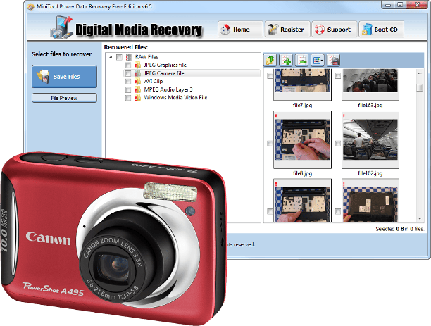Screen dimensions: 431x326
Task: Check the checkbox for file7.jpg
Action: coord(270,75)
